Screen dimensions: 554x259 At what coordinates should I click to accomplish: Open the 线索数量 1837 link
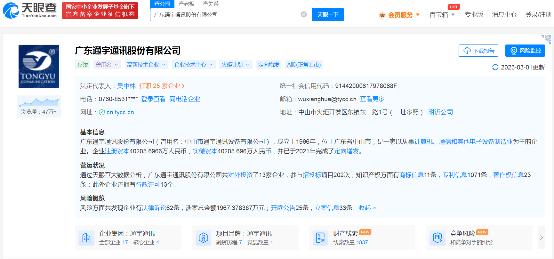[x=351, y=242]
